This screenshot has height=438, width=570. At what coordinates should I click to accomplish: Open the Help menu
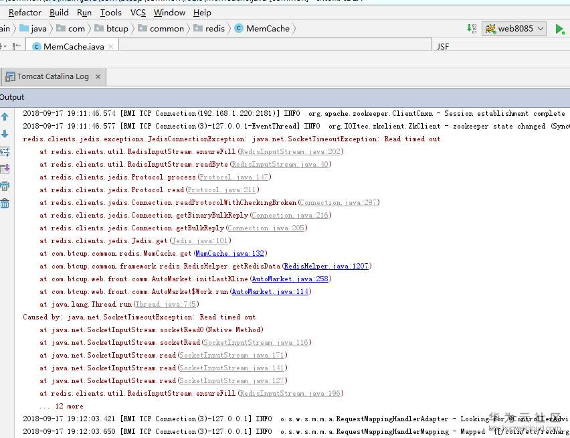(x=202, y=13)
